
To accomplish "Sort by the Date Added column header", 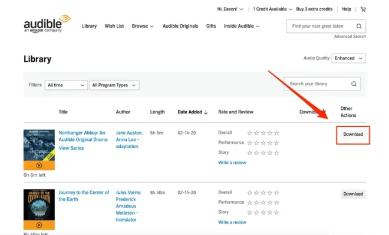I will click(x=193, y=112).
